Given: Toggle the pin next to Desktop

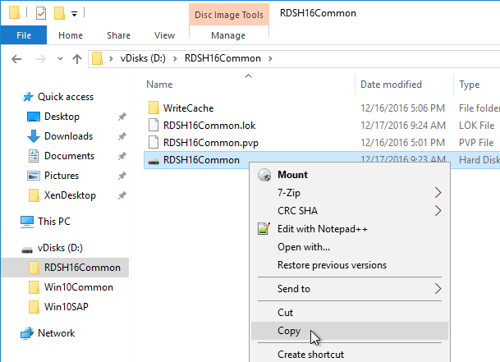Looking at the screenshot, I should 122,117.
